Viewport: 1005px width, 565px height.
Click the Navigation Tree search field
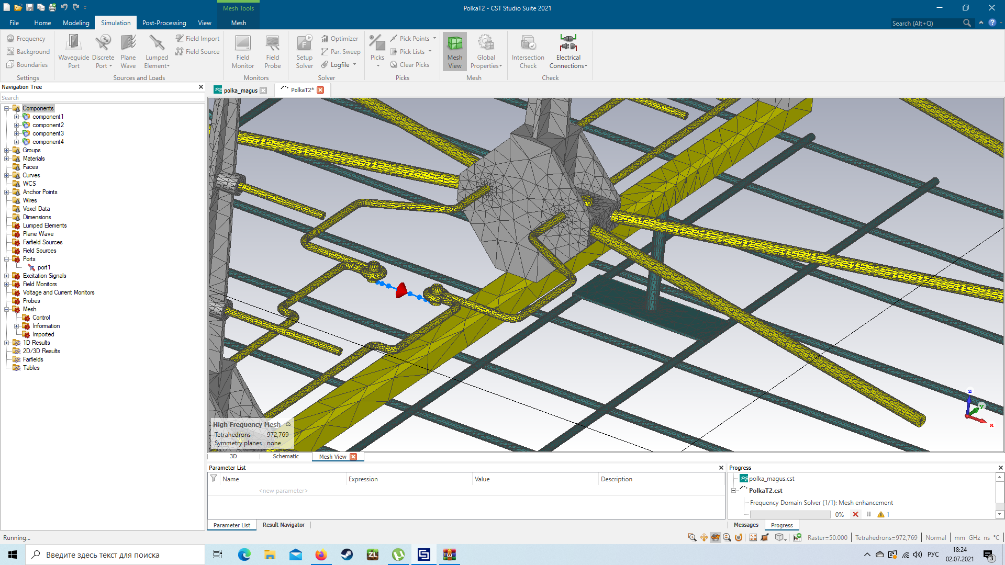tap(102, 98)
